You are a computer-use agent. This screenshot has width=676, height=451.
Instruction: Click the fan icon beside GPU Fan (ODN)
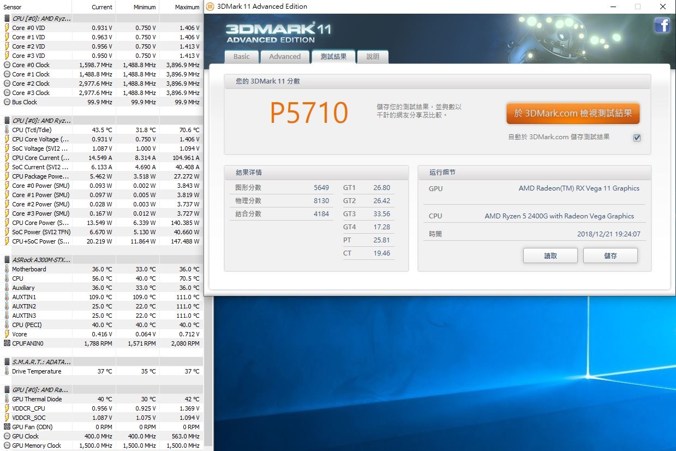click(x=7, y=427)
